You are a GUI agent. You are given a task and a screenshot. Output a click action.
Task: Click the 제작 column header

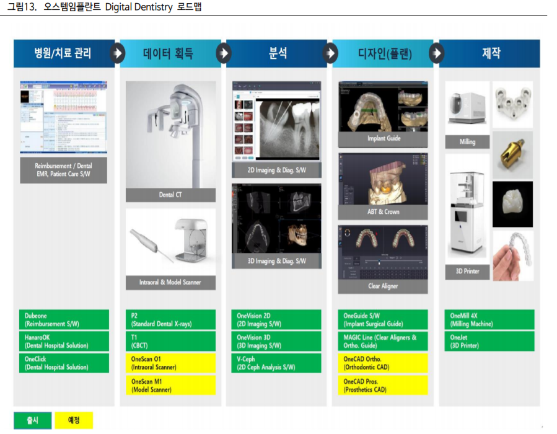[491, 53]
